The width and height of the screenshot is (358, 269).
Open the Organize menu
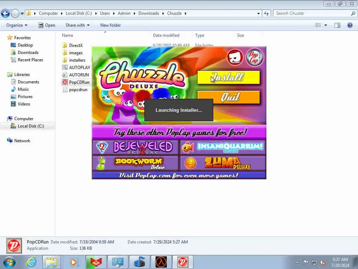(17, 25)
